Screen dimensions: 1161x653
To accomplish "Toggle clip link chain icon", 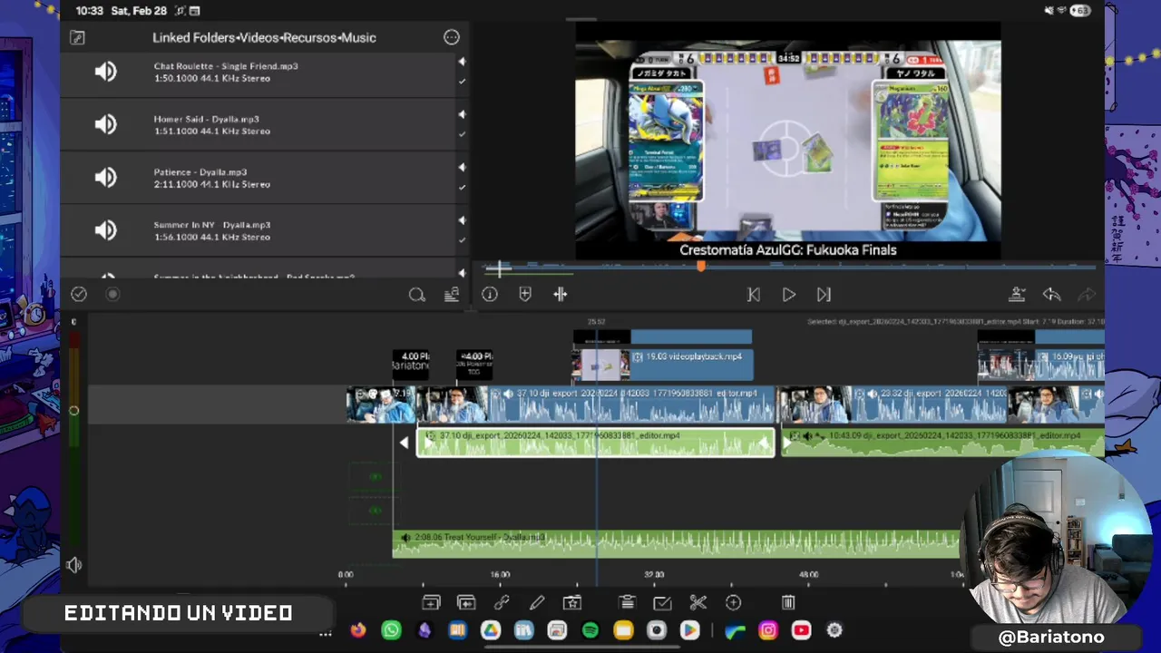I will point(502,602).
